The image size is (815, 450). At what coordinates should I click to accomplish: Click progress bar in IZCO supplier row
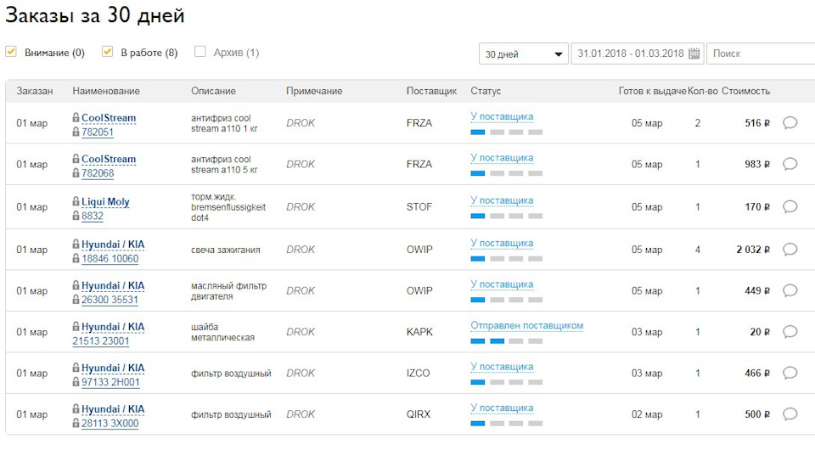point(506,382)
